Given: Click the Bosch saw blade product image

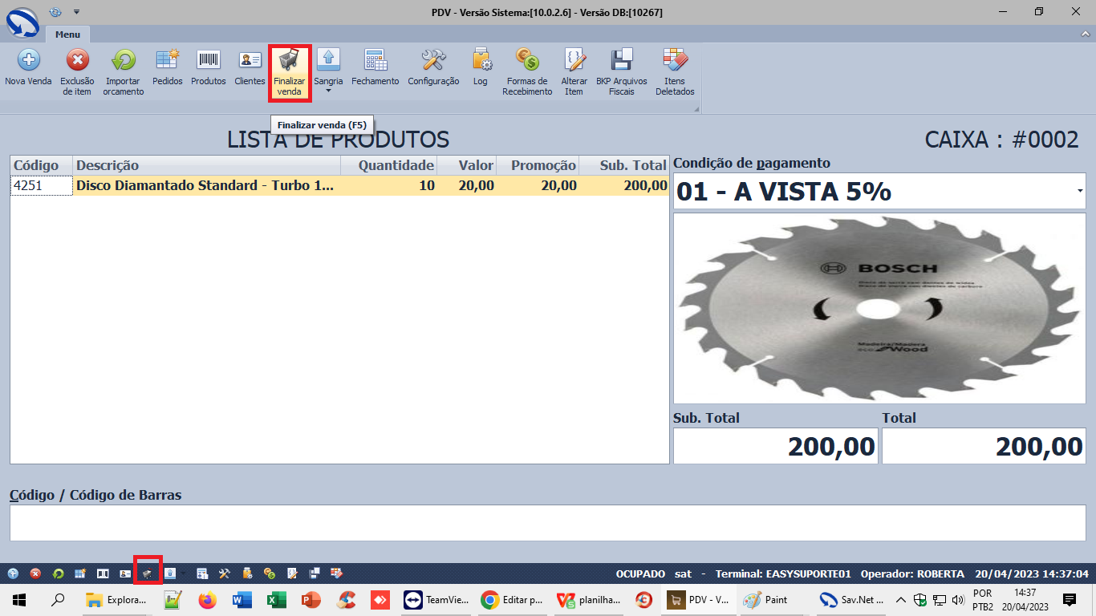Looking at the screenshot, I should click(879, 308).
